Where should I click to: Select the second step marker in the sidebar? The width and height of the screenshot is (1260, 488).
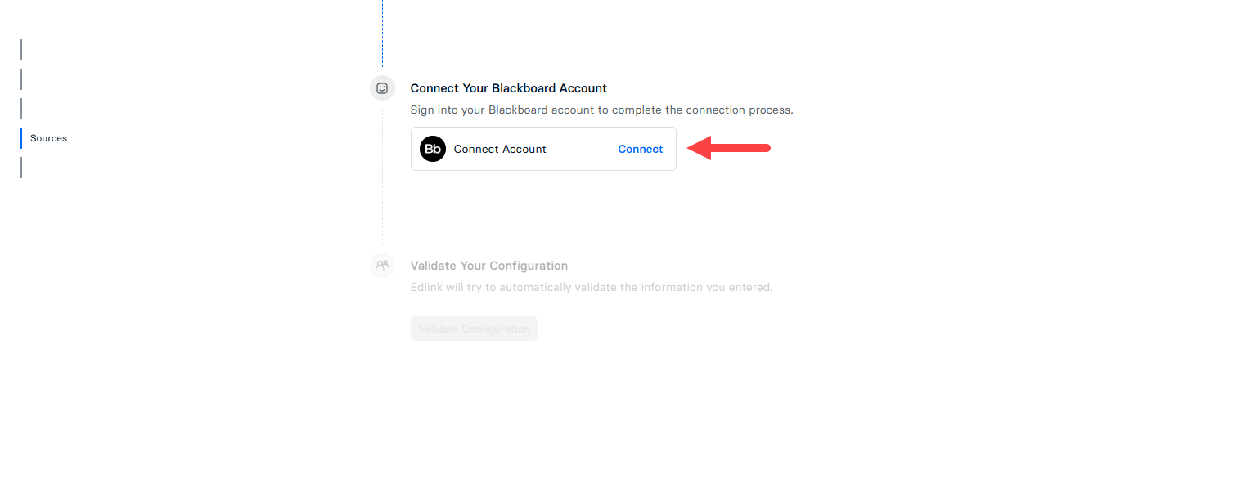21,78
